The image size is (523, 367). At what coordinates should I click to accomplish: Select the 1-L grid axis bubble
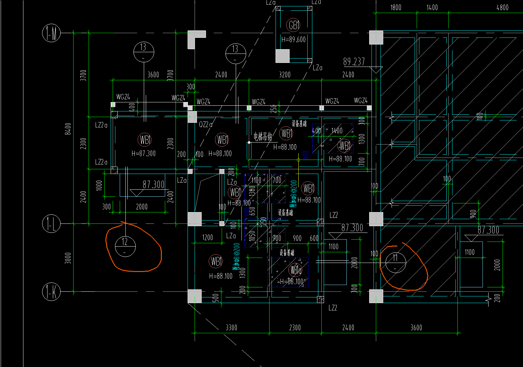(51, 223)
